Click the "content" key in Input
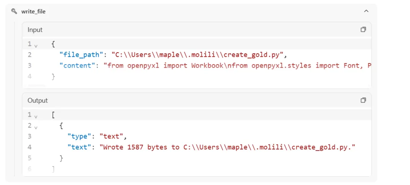Viewport: 410px width, 185px height. click(x=77, y=65)
